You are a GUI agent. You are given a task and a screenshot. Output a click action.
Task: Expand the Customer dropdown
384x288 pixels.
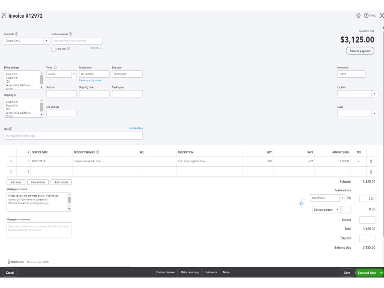tap(47, 40)
